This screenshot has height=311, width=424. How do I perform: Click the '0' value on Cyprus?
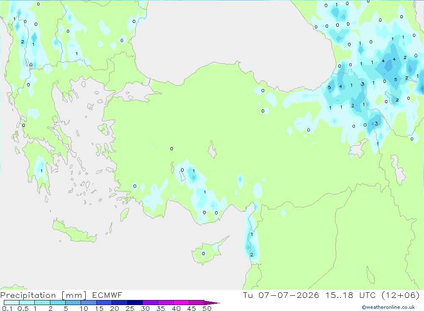(204, 254)
